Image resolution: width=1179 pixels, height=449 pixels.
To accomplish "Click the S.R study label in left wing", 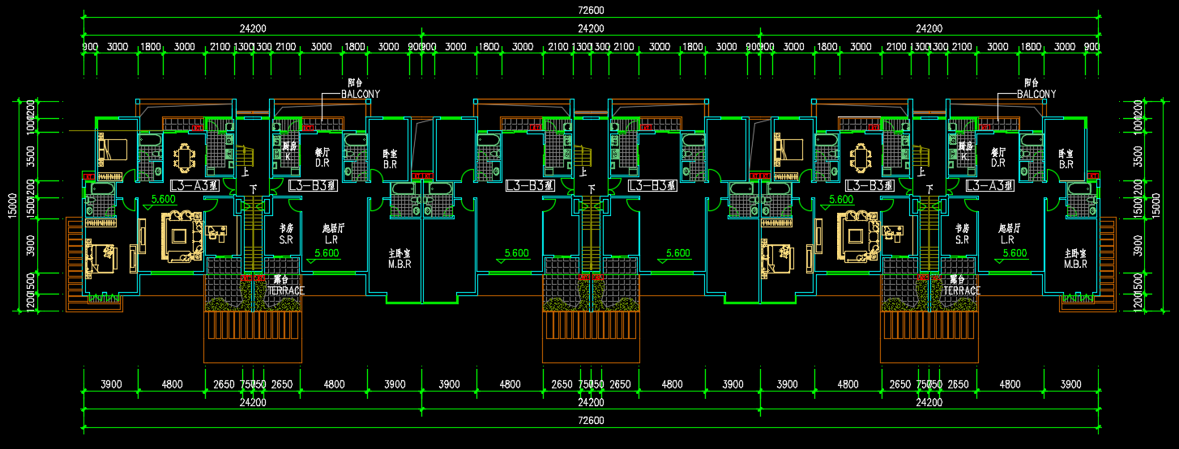I will pyautogui.click(x=286, y=240).
